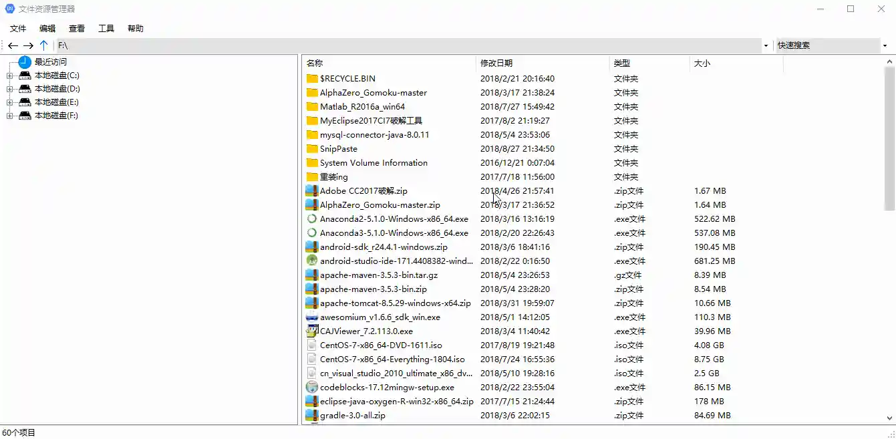
Task: Select apache-tomcat-8.5.29-windows-x64.zip file name
Action: click(396, 303)
